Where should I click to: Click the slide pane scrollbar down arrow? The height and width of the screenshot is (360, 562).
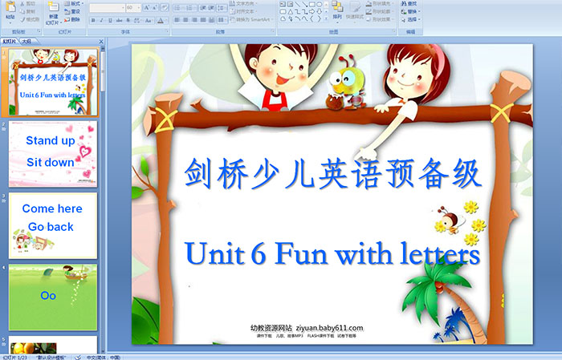pyautogui.click(x=103, y=351)
